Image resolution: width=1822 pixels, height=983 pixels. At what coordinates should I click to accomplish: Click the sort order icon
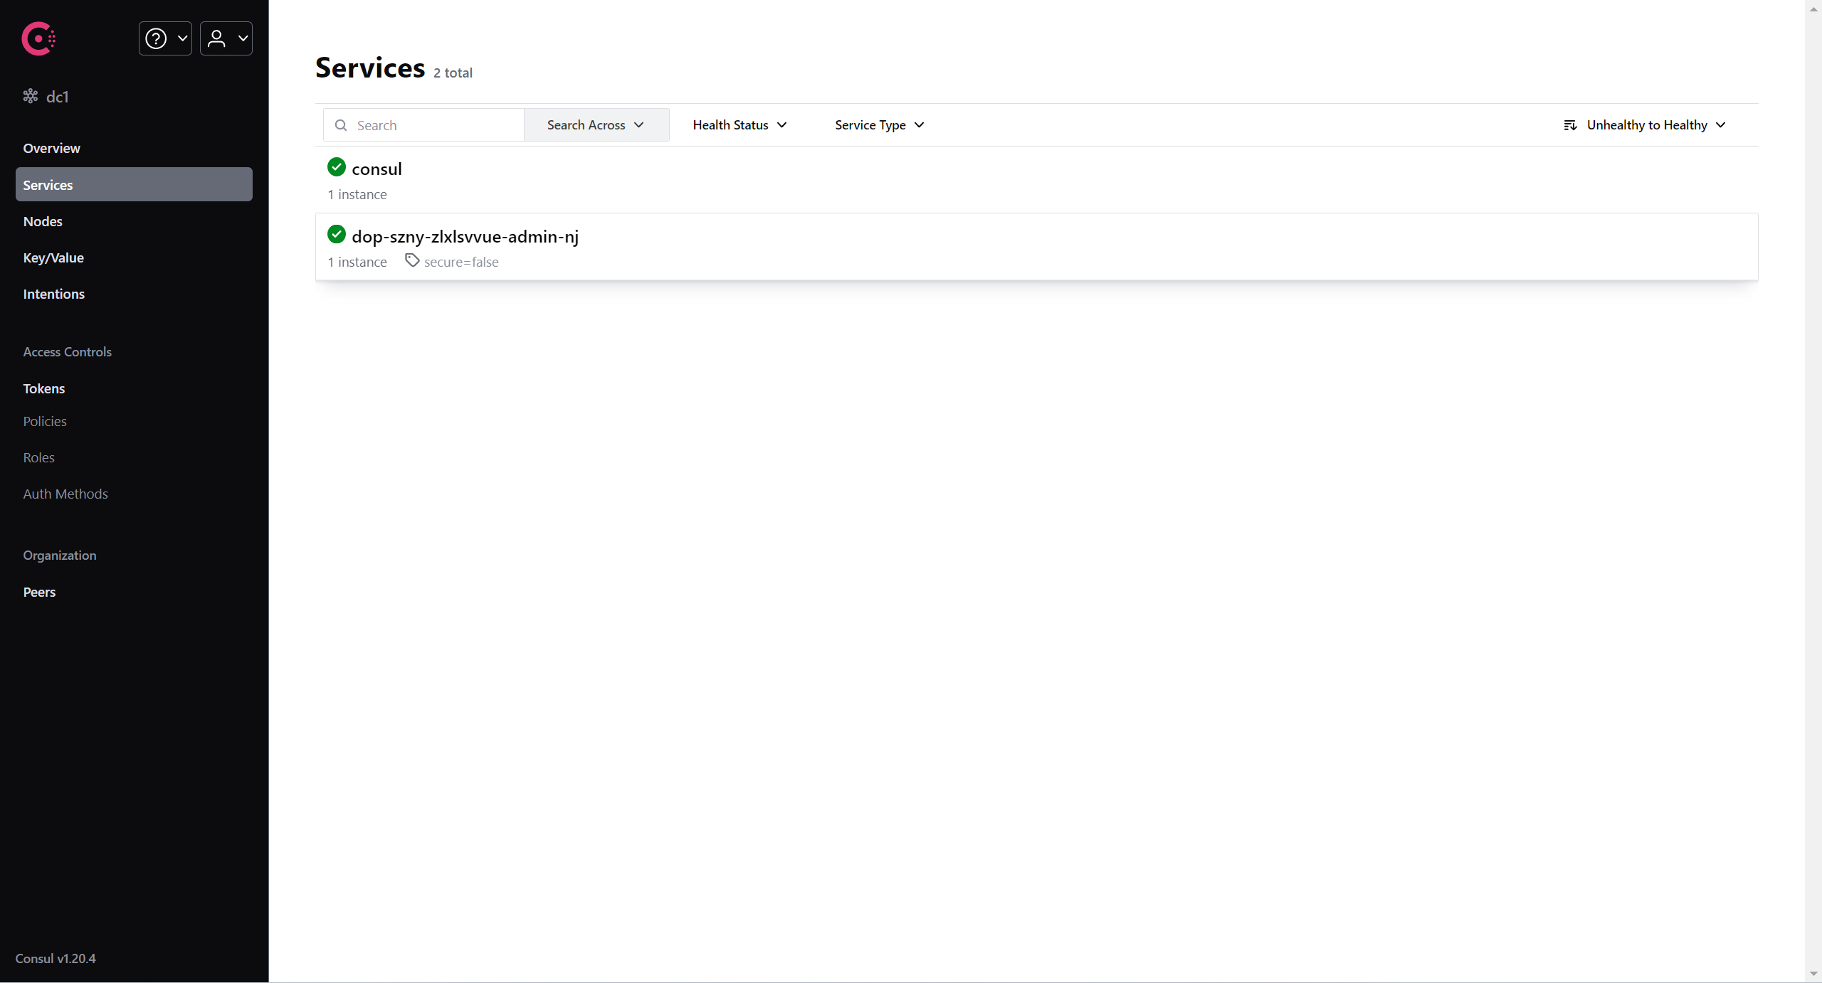[x=1570, y=125]
